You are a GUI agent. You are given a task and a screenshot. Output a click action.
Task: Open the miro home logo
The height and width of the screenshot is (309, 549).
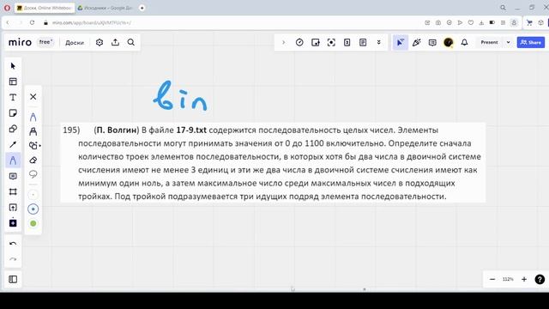(20, 42)
